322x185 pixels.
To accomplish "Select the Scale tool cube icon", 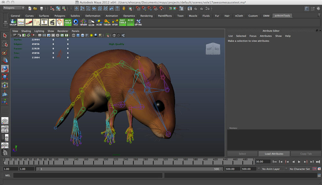I will point(5,77).
